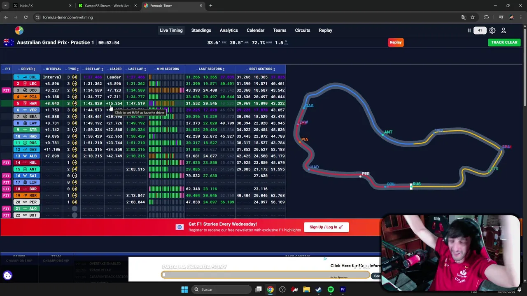Open the settings gear

(492, 30)
